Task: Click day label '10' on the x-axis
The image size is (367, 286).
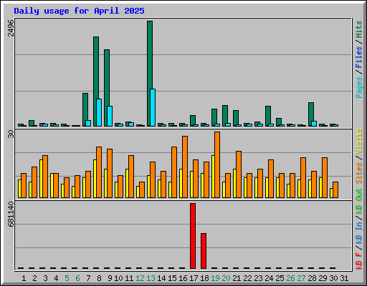Action: 118,278
